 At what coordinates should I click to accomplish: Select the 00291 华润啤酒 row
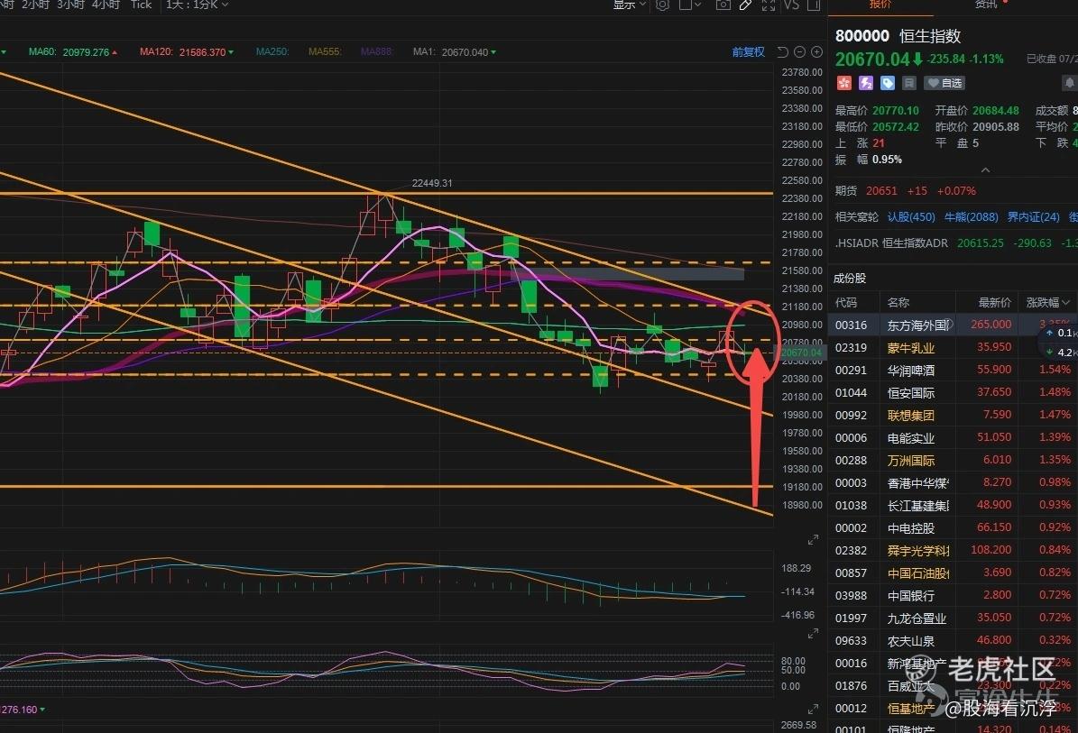tap(953, 370)
